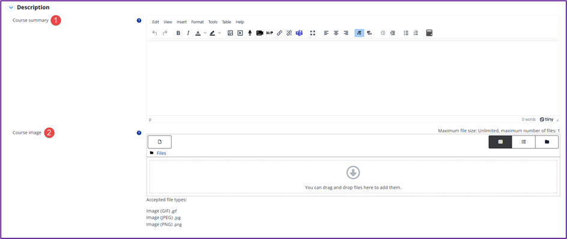Set left-to-right text direction
Viewport: 567px width, 239px height.
pyautogui.click(x=359, y=33)
